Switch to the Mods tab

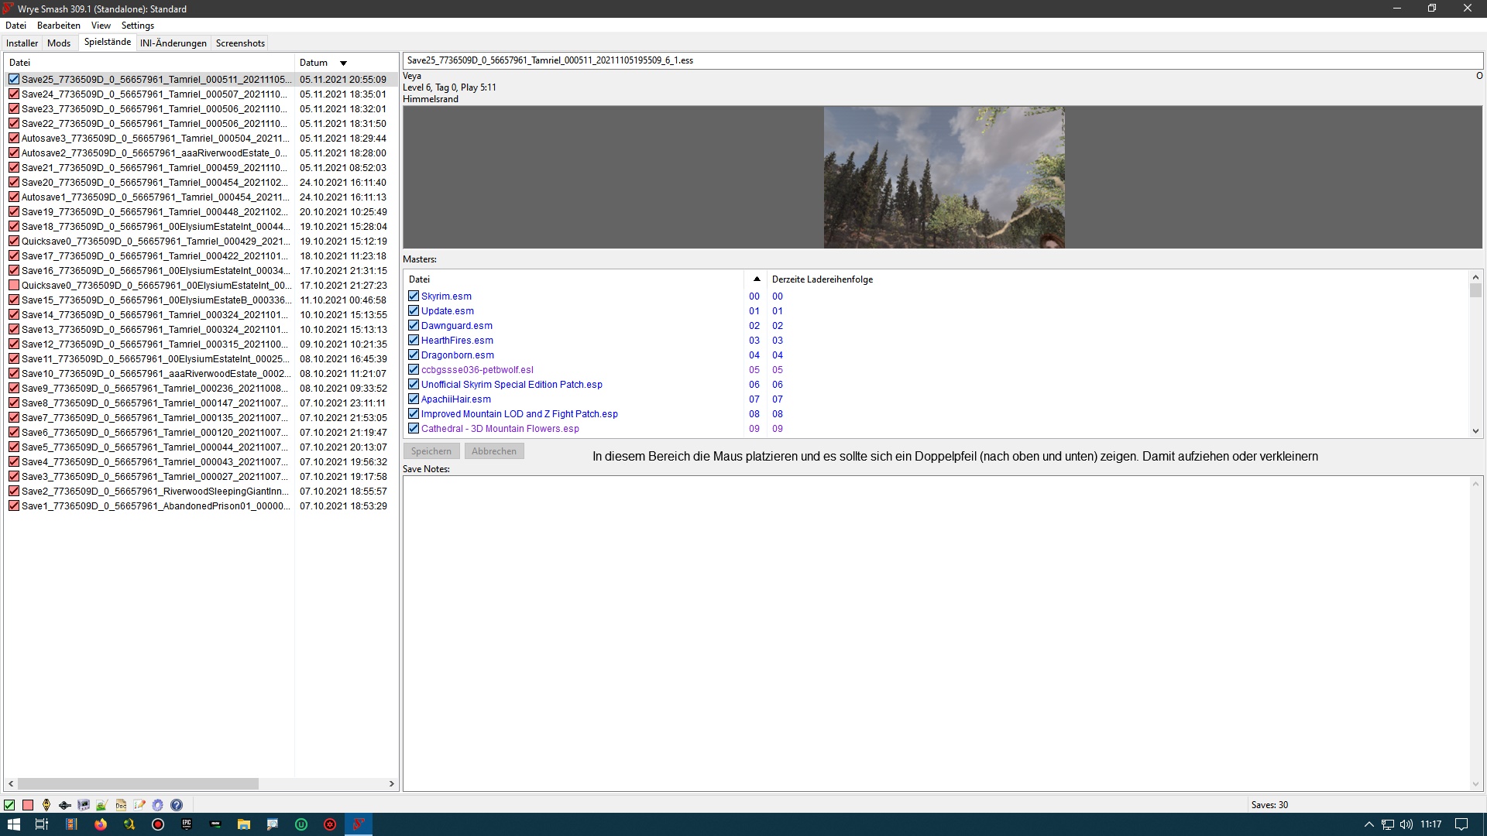(59, 43)
